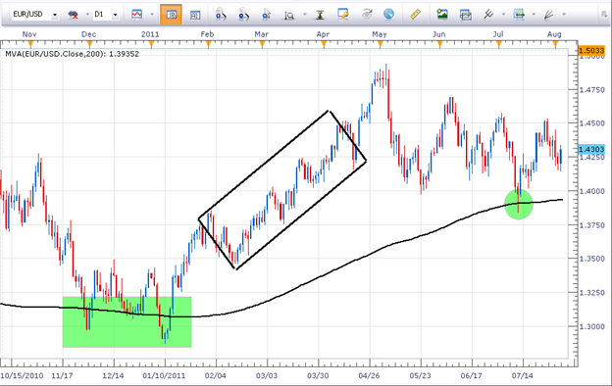Screen dimensions: 612x386
Task: Expand the pitchfork tool dropdown arrow
Action: [503, 15]
